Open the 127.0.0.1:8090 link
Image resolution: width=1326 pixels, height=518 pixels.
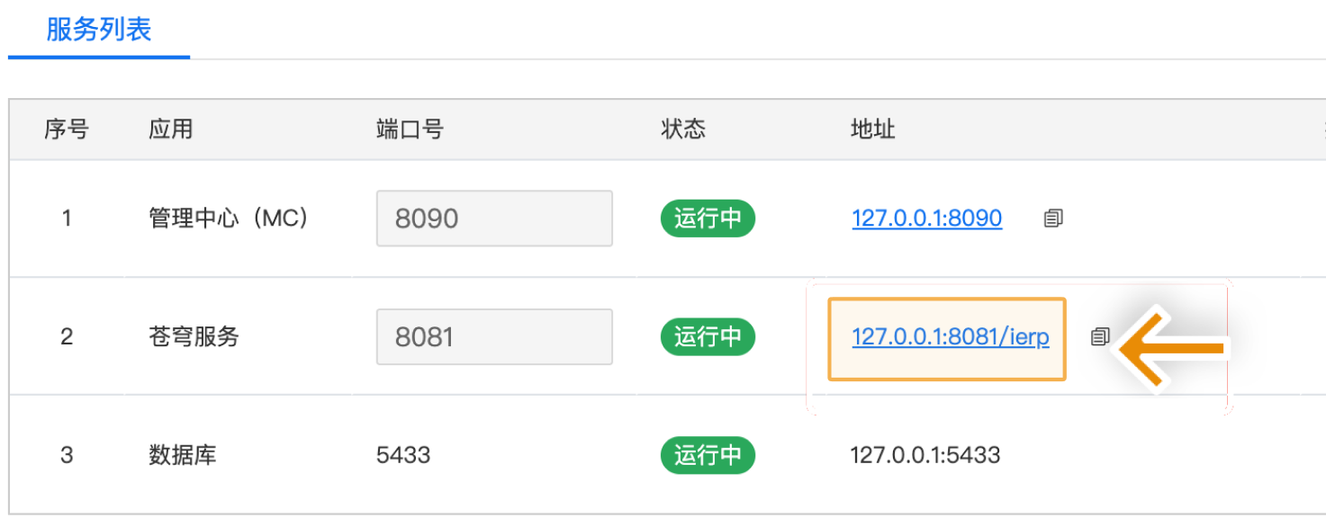(926, 219)
